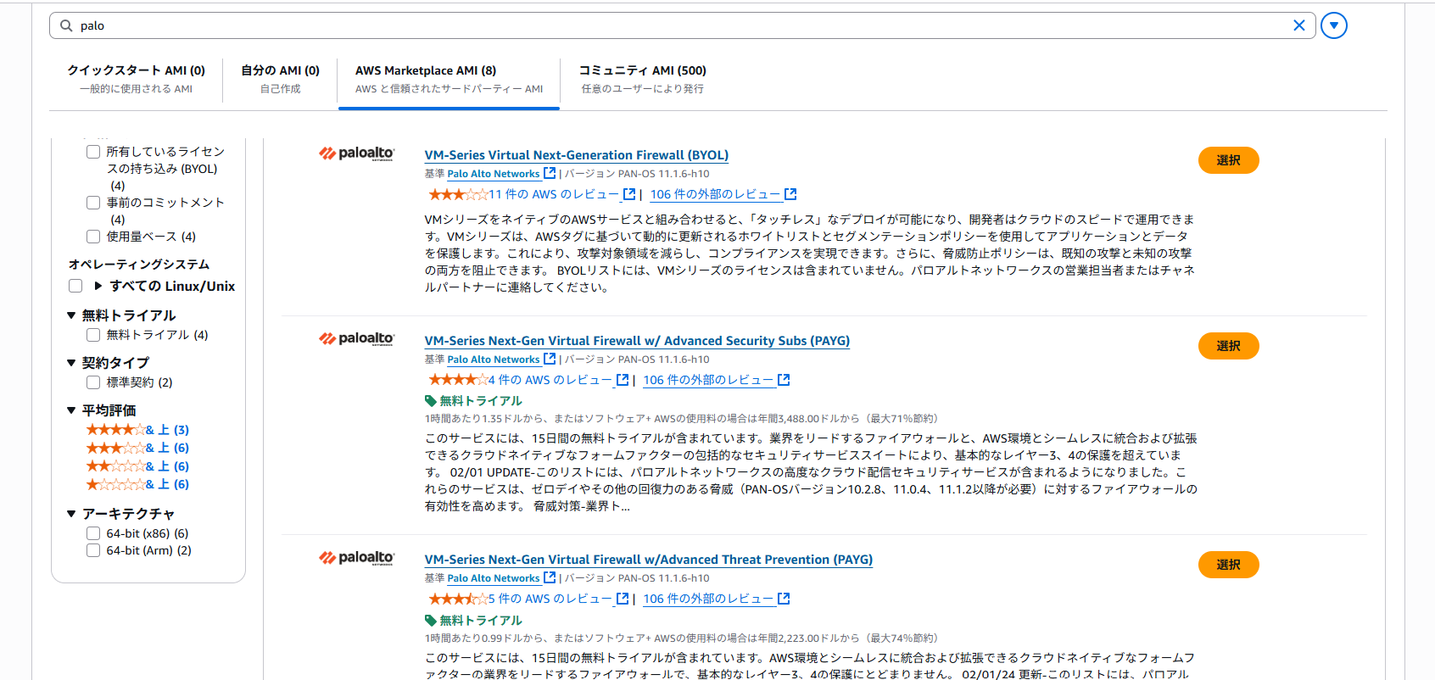Expand the すべての Linux/Unix tree arrow
1435x680 pixels.
click(98, 287)
